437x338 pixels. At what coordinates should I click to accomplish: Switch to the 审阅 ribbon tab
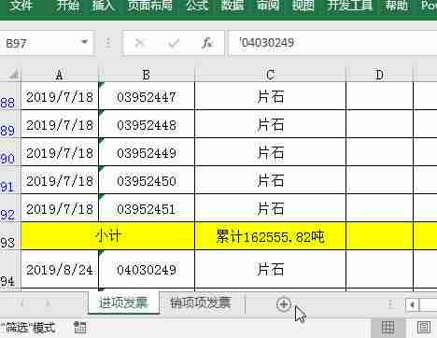point(267,6)
